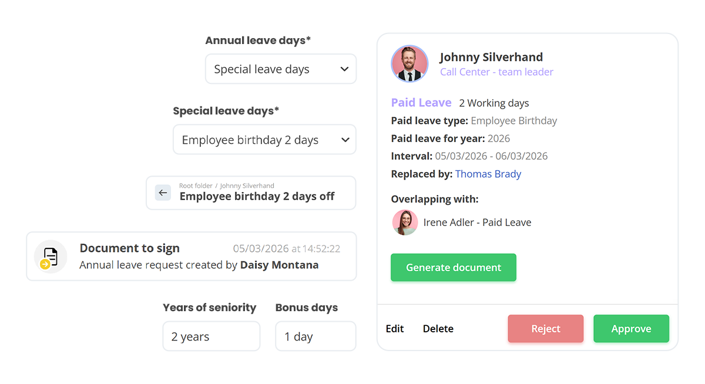705x384 pixels.
Task: Expand the Annual leave days dropdown chevron
Action: coord(344,69)
